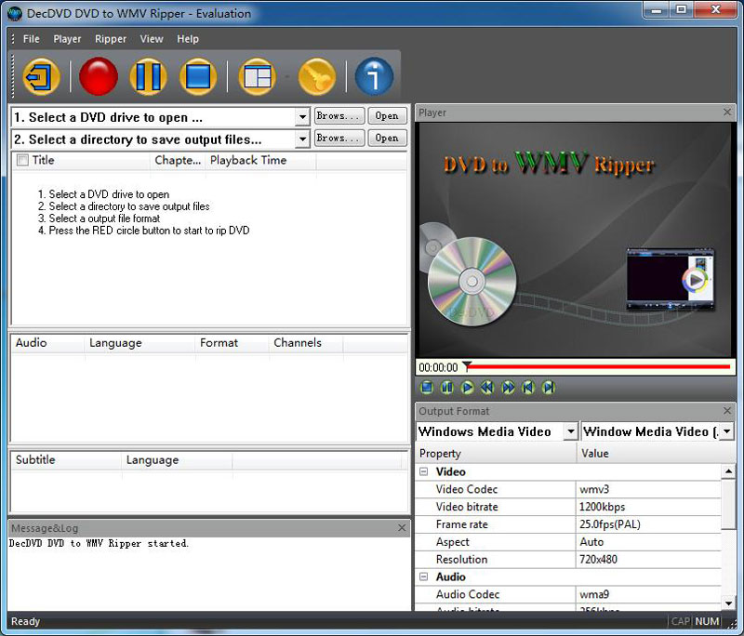
Task: Click the Frame rate property row label
Action: click(x=461, y=524)
